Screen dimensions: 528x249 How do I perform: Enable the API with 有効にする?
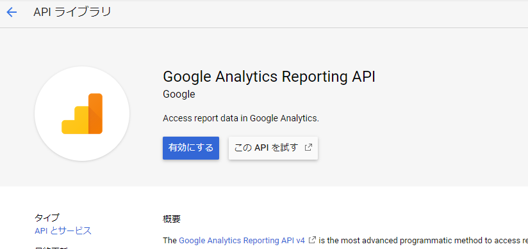click(x=191, y=148)
